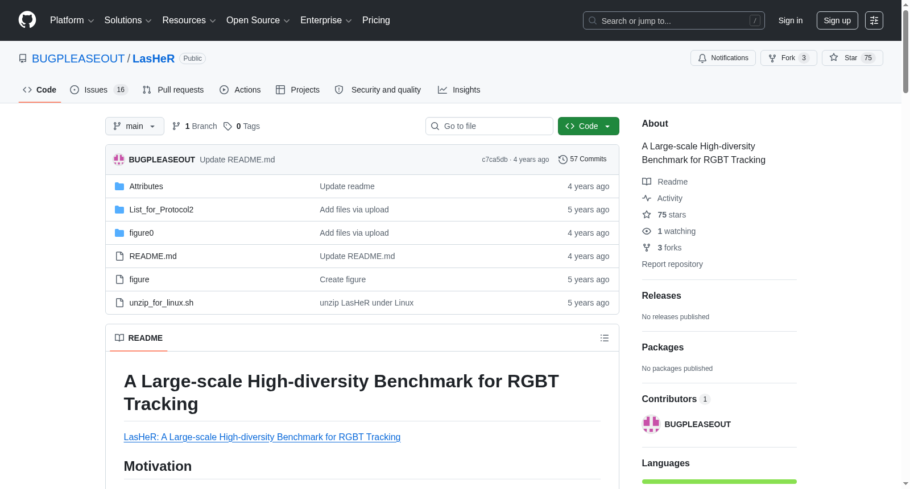
Task: Expand the Resources menu
Action: click(x=189, y=20)
